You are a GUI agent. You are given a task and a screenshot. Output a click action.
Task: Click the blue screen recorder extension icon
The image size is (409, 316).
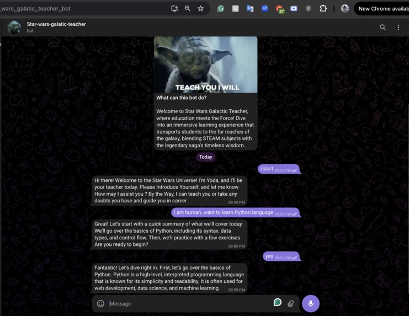pyautogui.click(x=294, y=9)
